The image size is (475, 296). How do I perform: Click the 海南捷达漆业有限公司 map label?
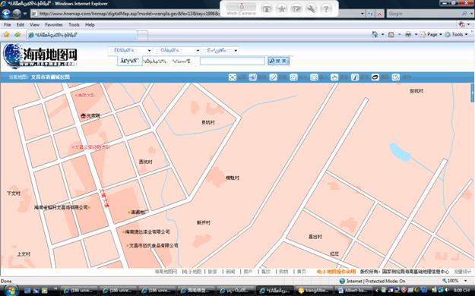click(147, 231)
